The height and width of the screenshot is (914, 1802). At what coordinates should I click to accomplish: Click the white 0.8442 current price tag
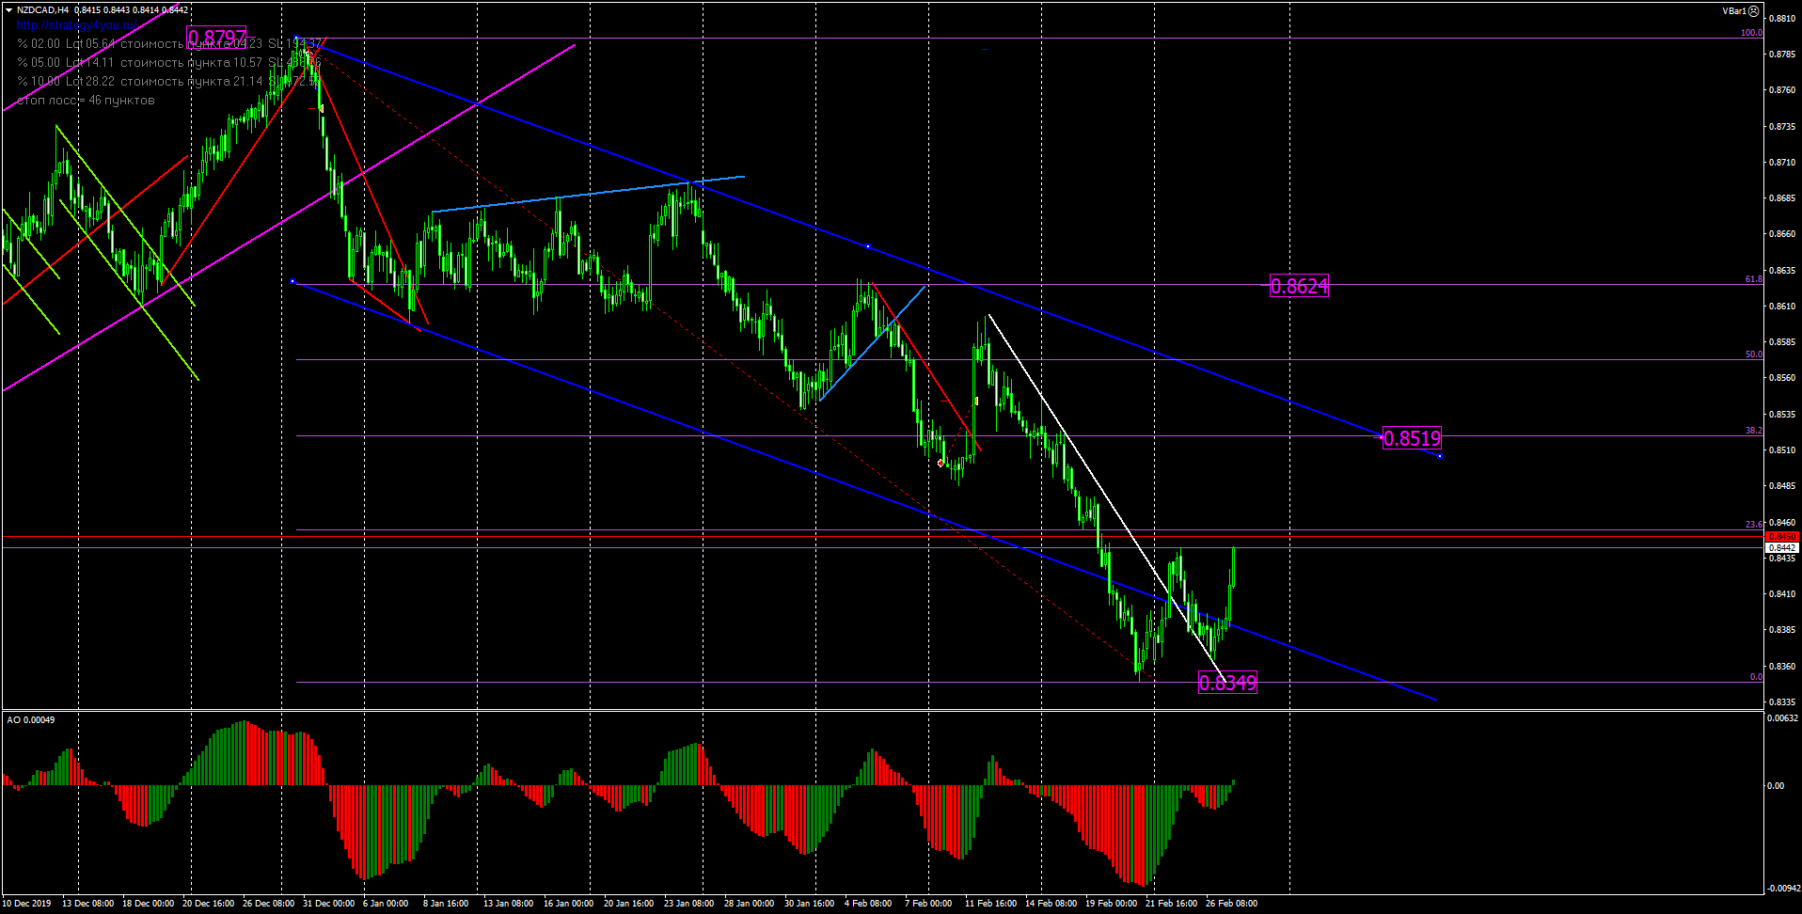pyautogui.click(x=1781, y=548)
